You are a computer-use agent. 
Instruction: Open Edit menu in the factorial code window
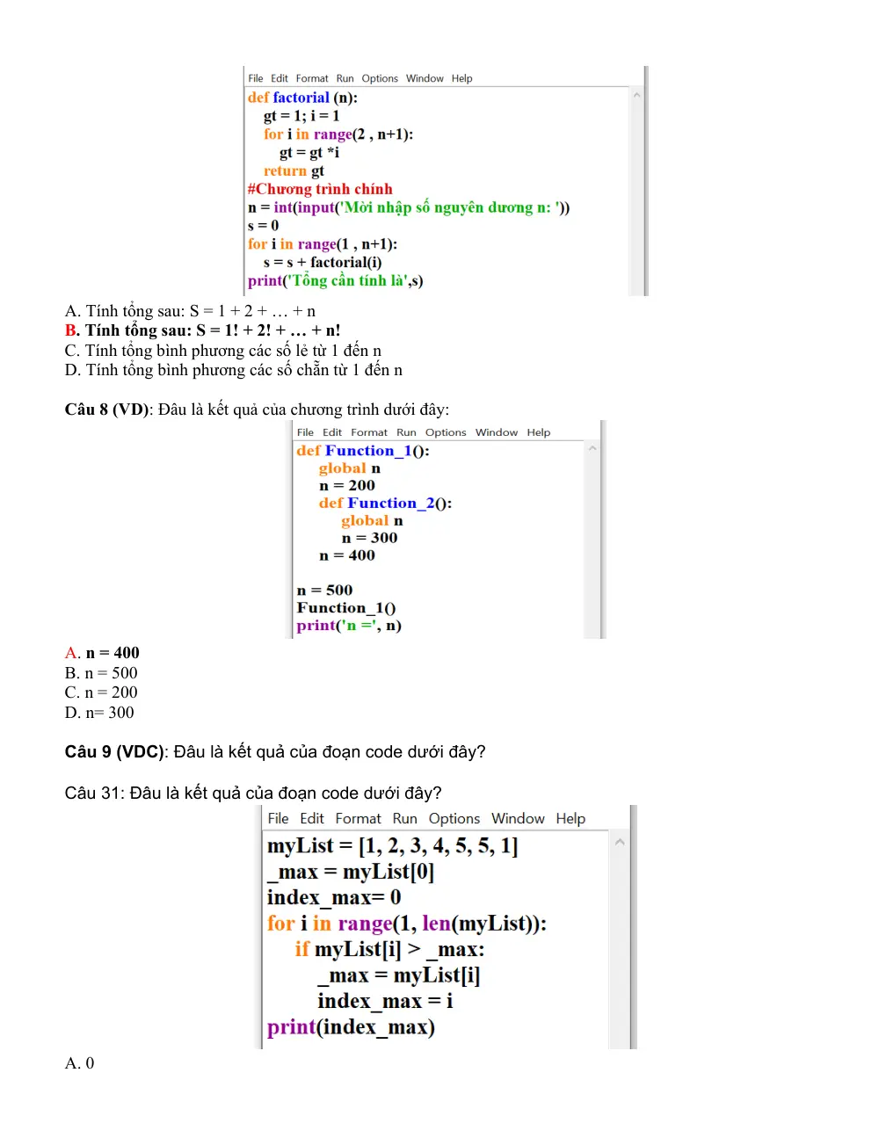[x=280, y=78]
